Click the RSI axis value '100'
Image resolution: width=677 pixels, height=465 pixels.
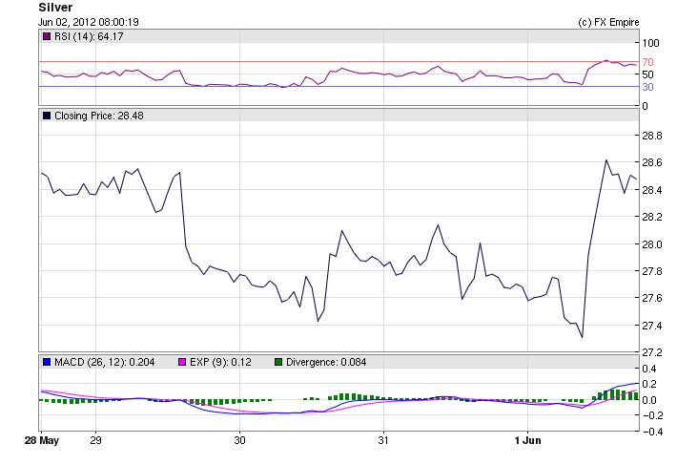[x=650, y=43]
